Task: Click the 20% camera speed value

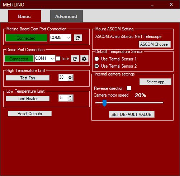Action: (140, 95)
